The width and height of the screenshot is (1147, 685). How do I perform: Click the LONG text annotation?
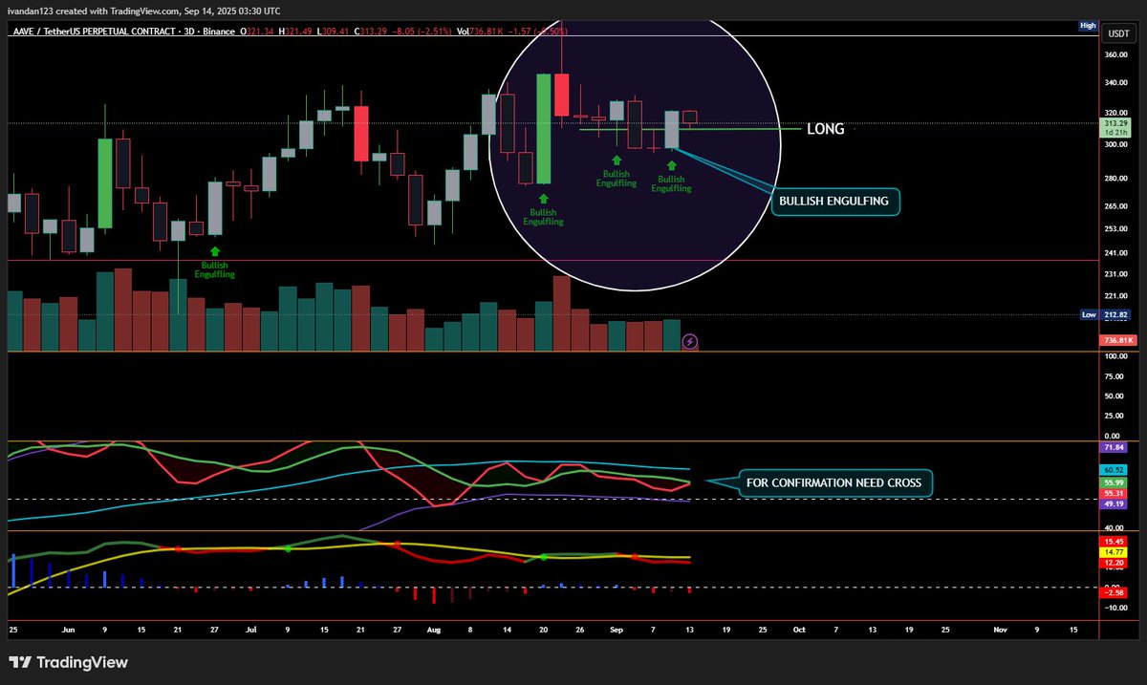[826, 129]
